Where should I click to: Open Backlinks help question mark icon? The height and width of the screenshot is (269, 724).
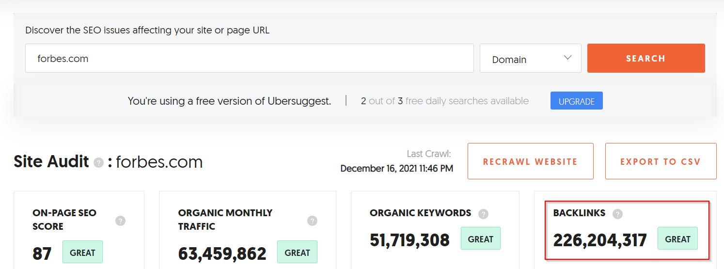[617, 214]
